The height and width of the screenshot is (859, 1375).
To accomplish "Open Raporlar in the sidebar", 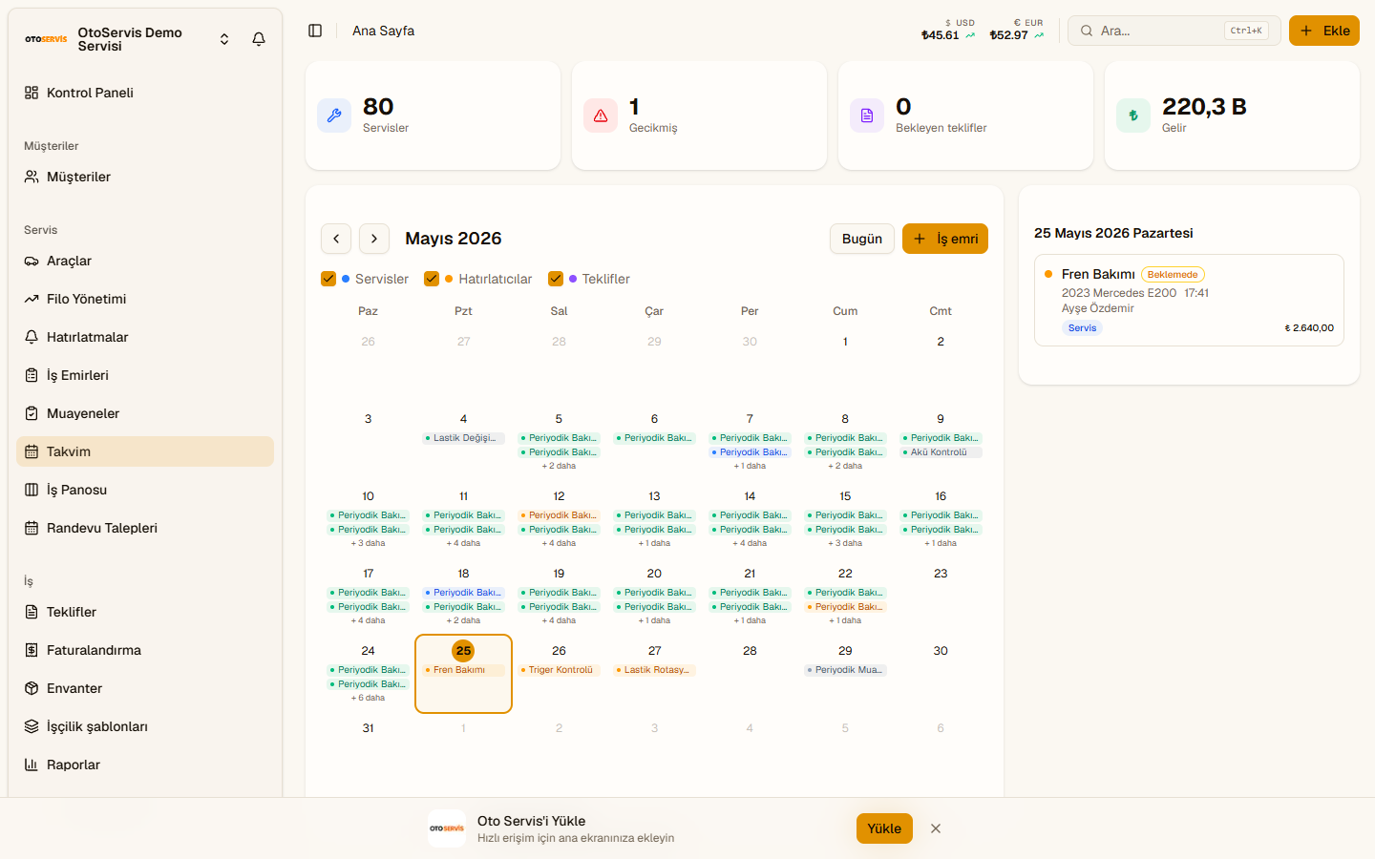I will tap(145, 765).
